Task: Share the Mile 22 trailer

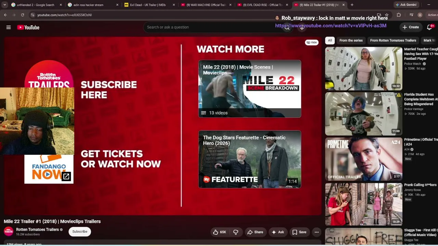Action: [x=255, y=232]
